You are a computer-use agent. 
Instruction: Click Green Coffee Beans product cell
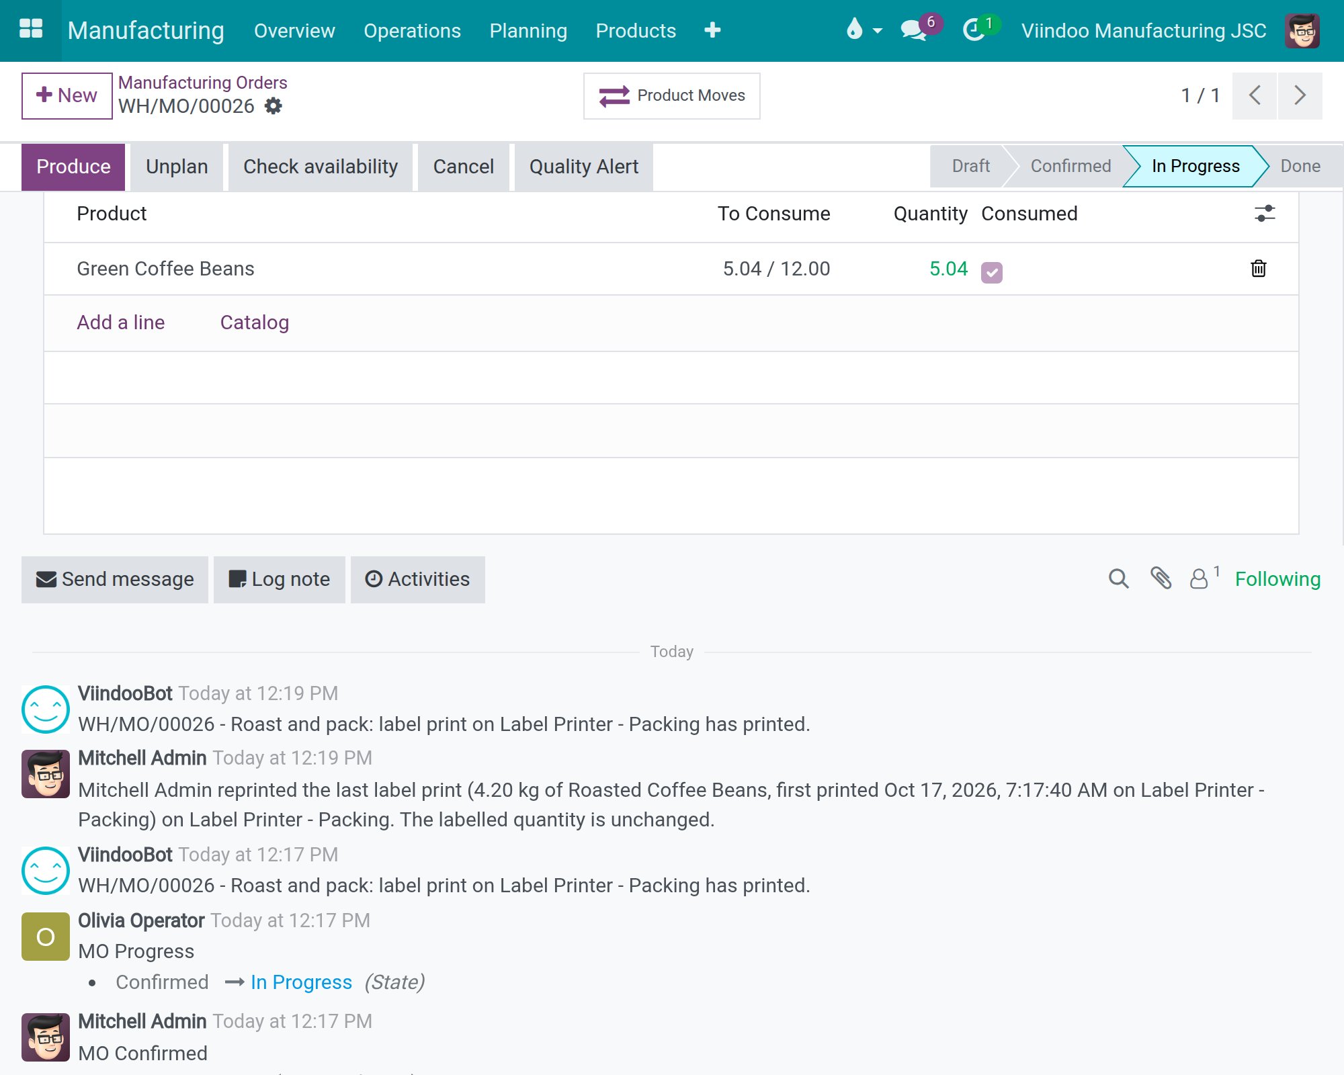point(165,269)
